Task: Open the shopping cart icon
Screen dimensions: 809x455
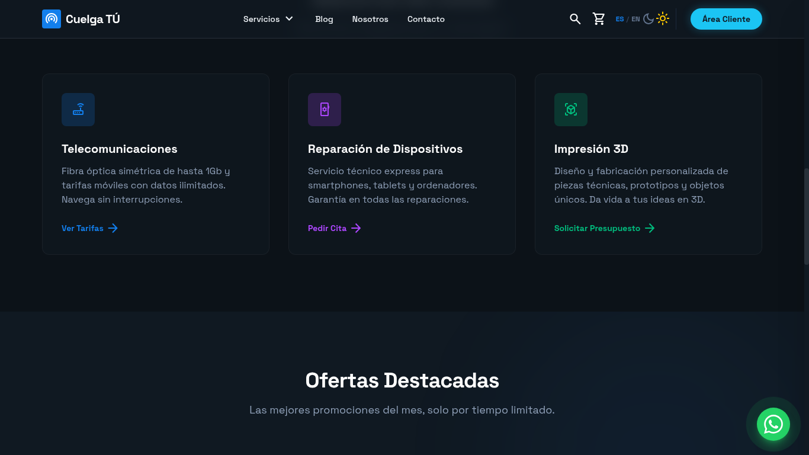Action: (599, 19)
